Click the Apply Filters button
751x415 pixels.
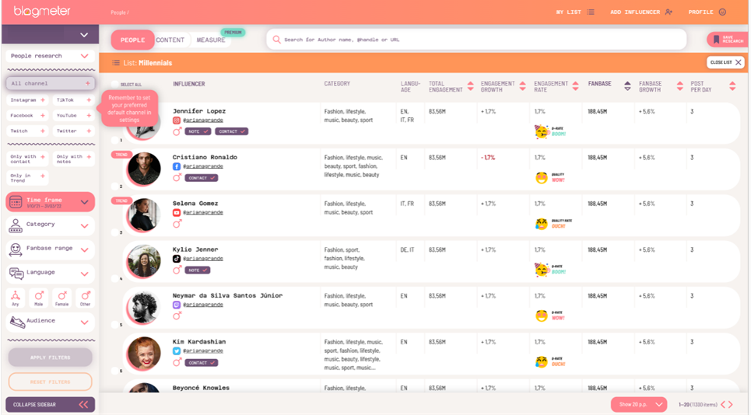point(51,357)
